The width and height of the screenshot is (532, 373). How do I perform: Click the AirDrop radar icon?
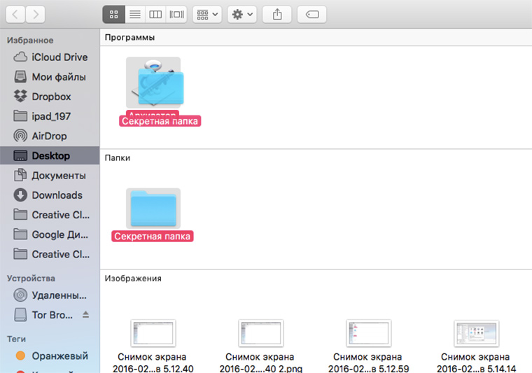20,136
